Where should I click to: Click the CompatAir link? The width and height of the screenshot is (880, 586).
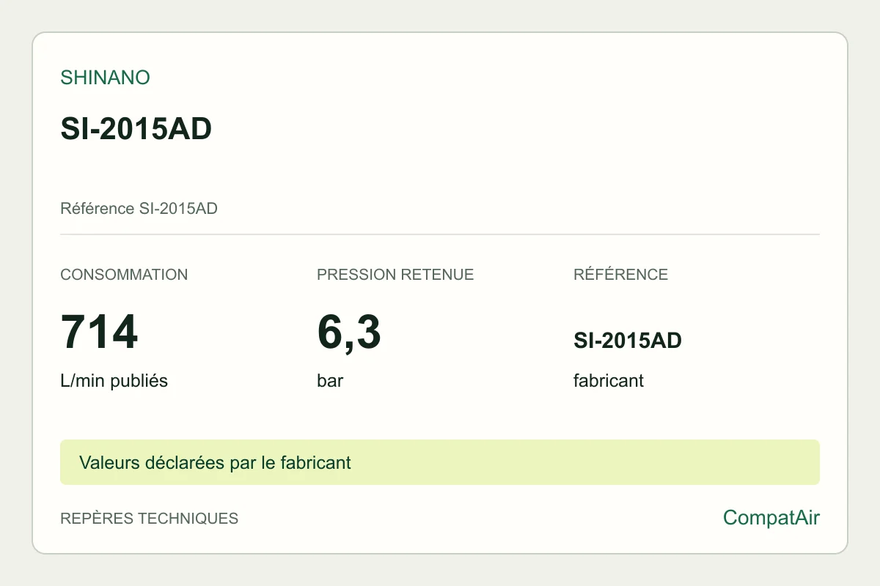771,518
